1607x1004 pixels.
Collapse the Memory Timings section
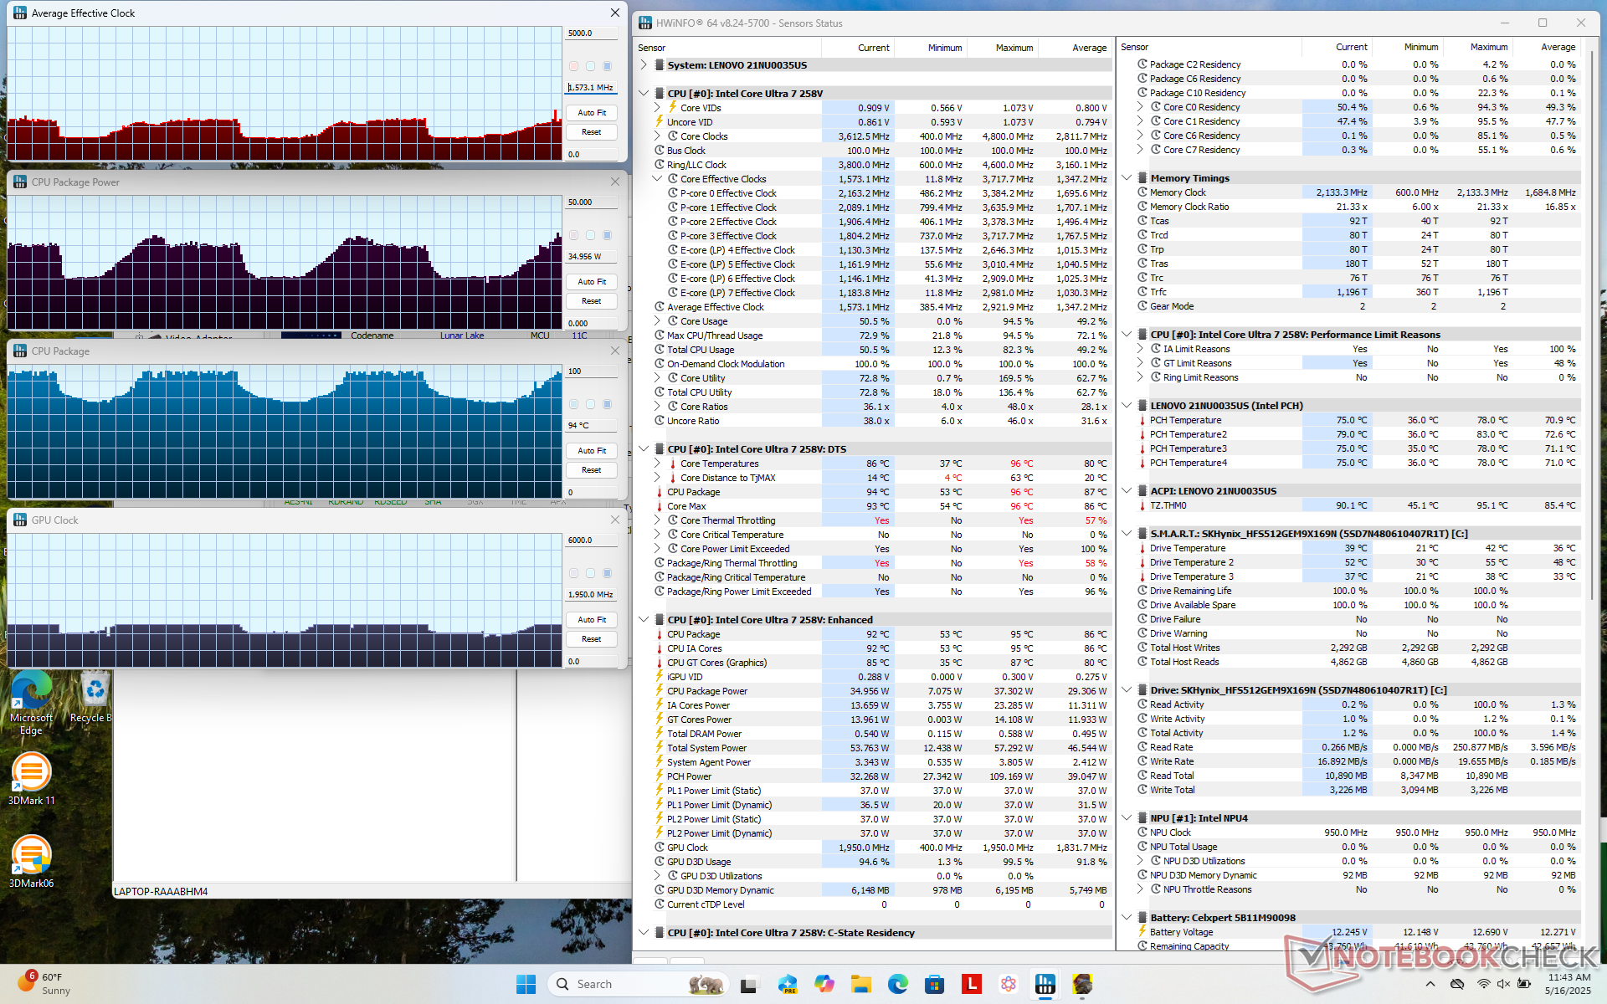1127,178
